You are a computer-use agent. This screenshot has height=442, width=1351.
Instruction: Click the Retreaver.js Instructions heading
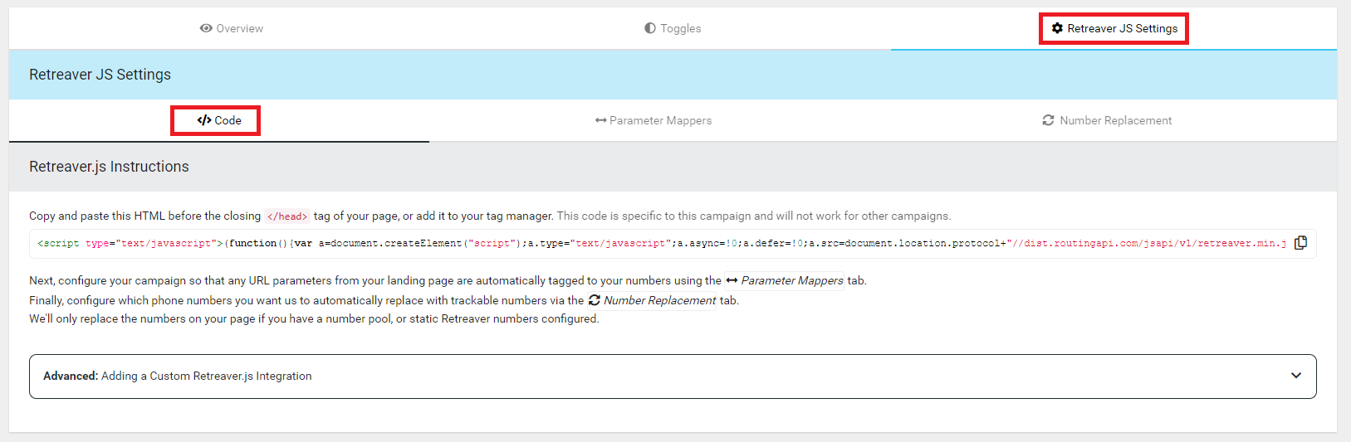tap(109, 167)
